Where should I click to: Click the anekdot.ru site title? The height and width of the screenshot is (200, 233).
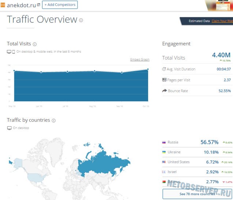click(x=21, y=5)
